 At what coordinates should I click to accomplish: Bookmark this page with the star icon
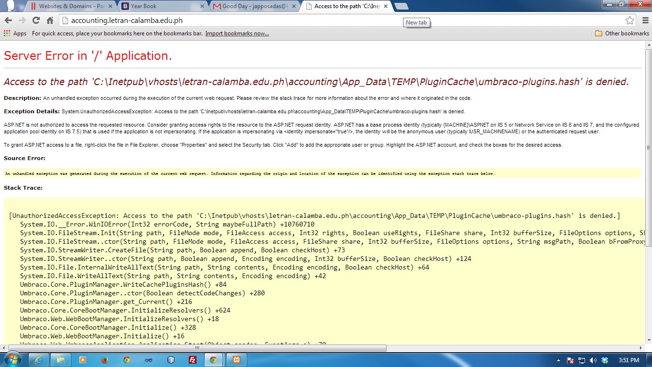pyautogui.click(x=630, y=21)
